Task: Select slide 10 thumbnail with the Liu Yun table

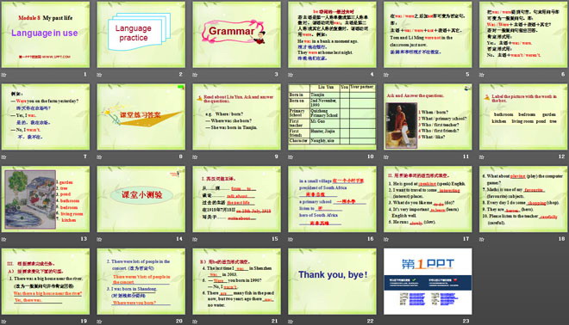Action: point(332,117)
